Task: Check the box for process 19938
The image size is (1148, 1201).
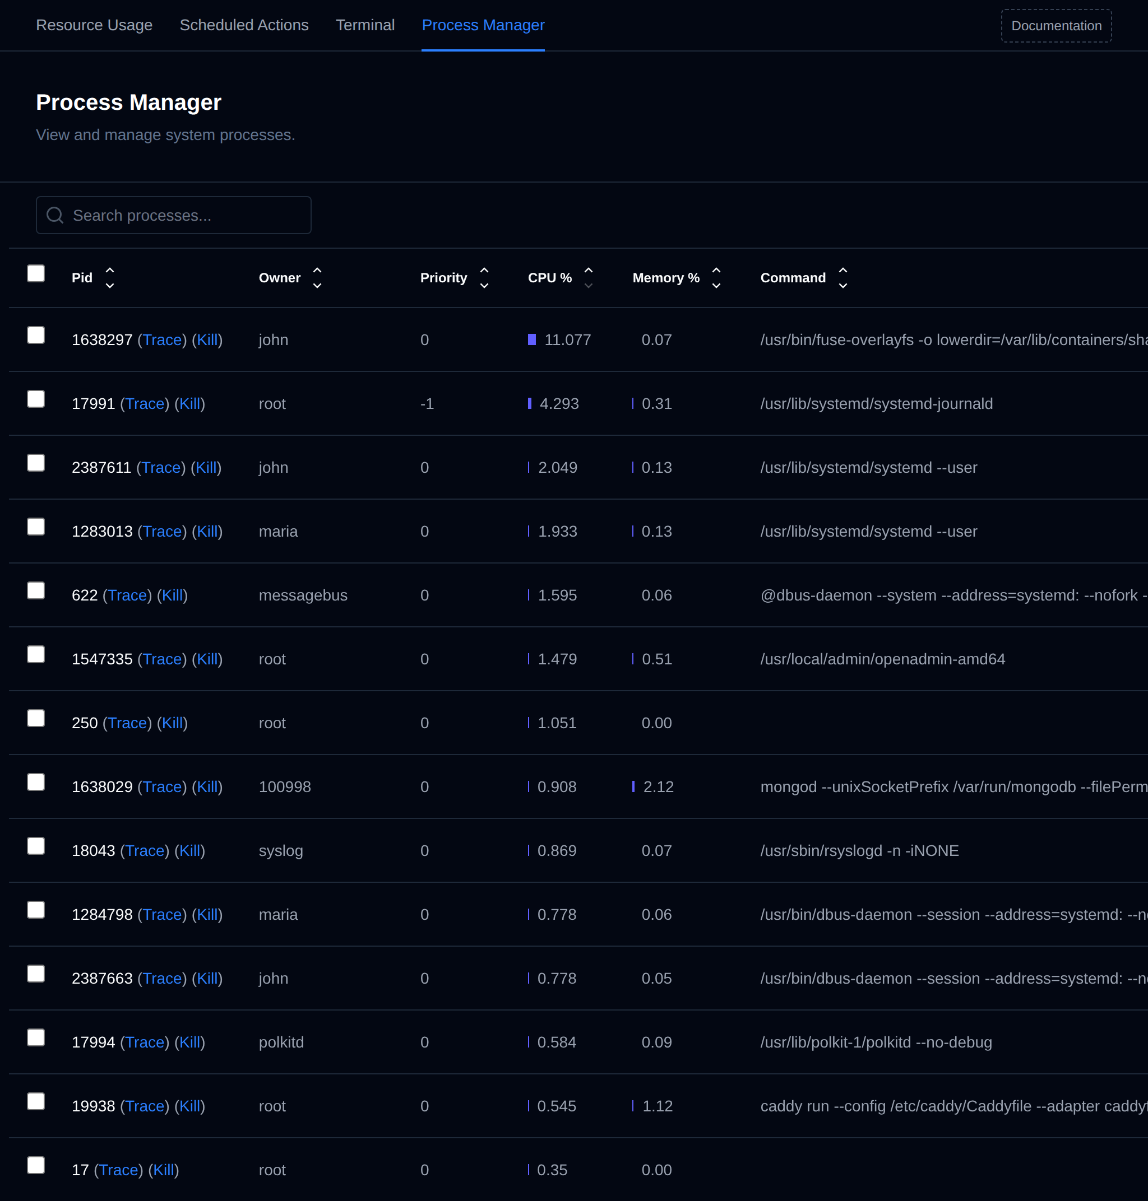Action: (x=36, y=1102)
